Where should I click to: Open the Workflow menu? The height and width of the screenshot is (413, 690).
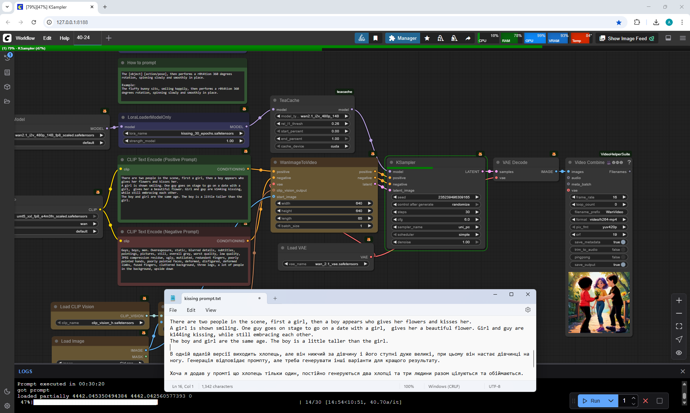click(25, 38)
